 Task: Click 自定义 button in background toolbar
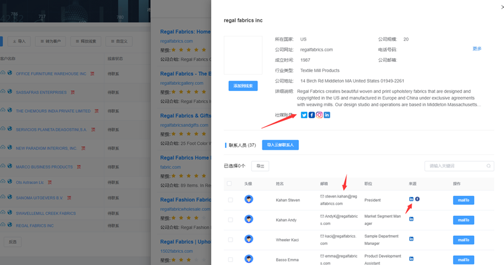point(119,41)
